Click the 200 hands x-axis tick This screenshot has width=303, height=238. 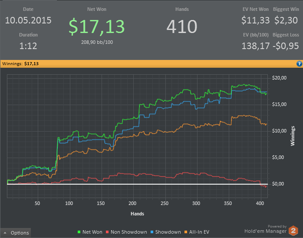pyautogui.click(x=132, y=203)
